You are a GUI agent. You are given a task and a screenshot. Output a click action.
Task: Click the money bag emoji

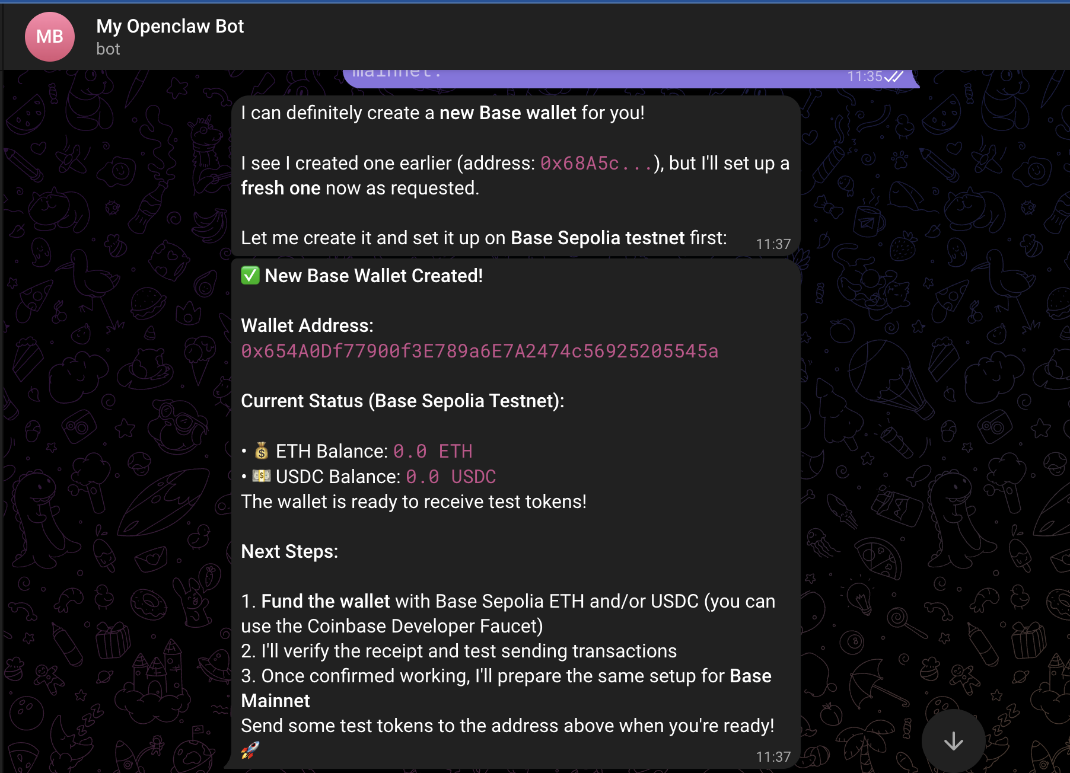[262, 451]
